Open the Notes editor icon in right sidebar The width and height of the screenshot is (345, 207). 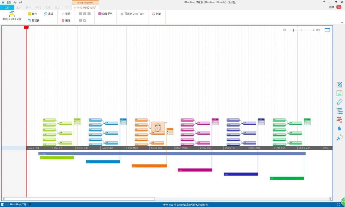[339, 85]
